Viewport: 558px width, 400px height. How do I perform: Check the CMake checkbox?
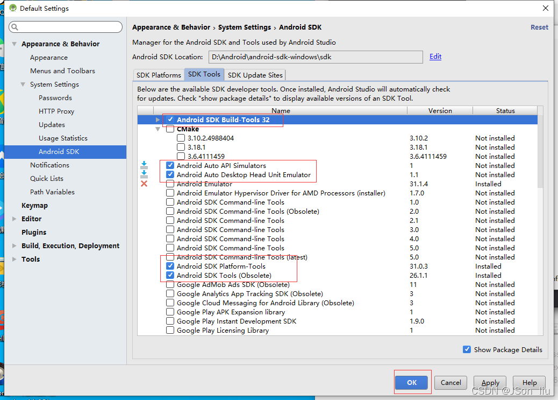coord(170,129)
